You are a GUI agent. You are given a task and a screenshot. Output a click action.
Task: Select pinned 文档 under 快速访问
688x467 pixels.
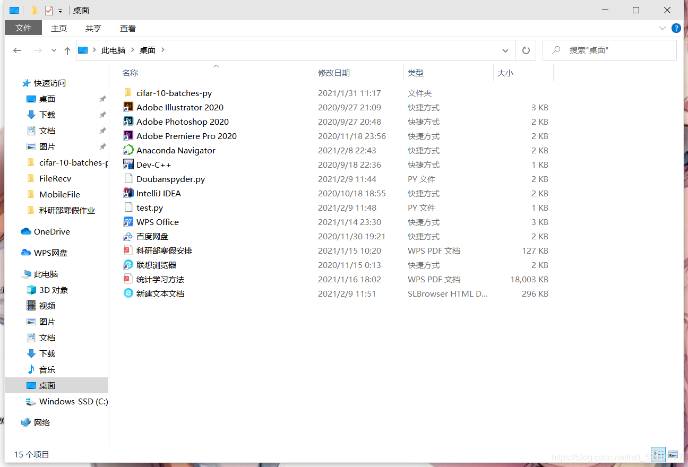[47, 131]
